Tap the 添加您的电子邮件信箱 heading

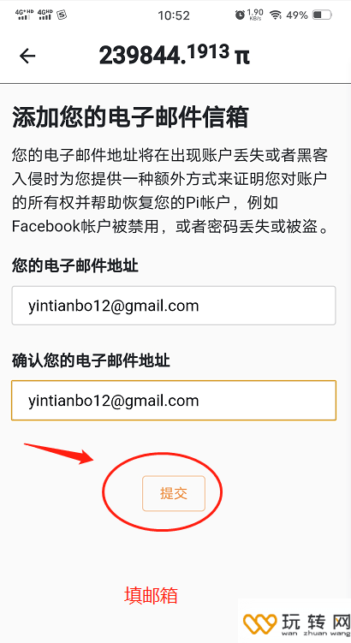[x=130, y=117]
